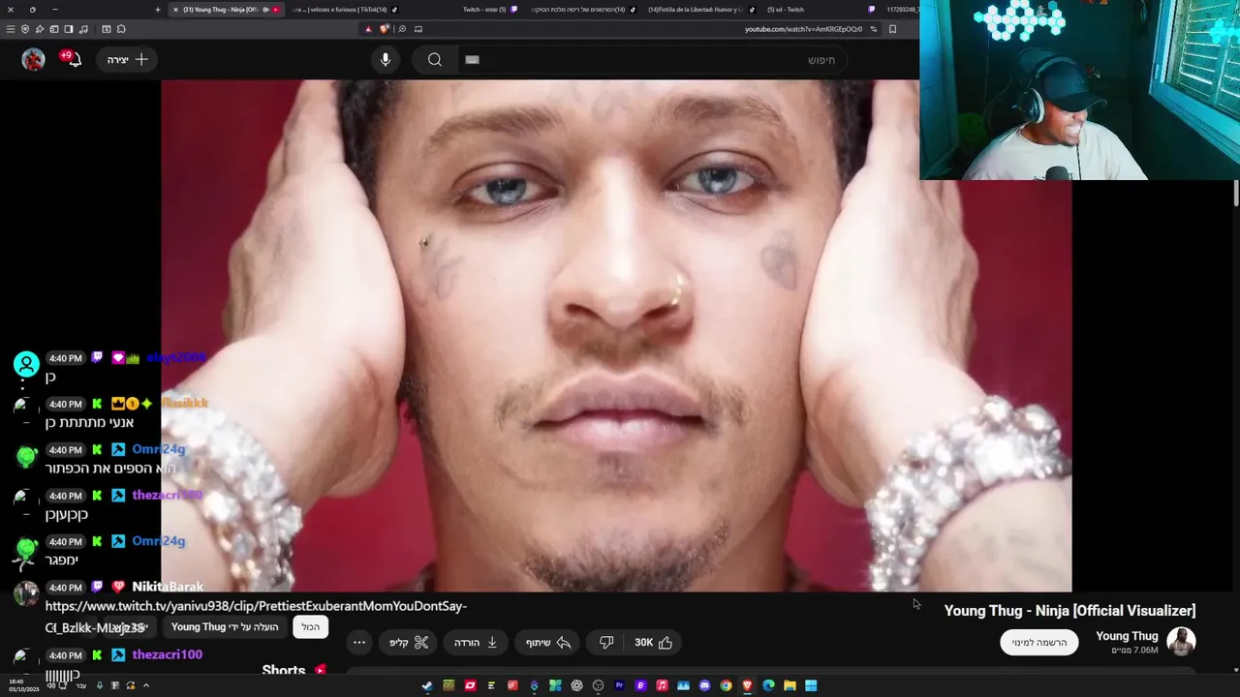Select the הכול filter chip
This screenshot has width=1240, height=697.
[310, 627]
